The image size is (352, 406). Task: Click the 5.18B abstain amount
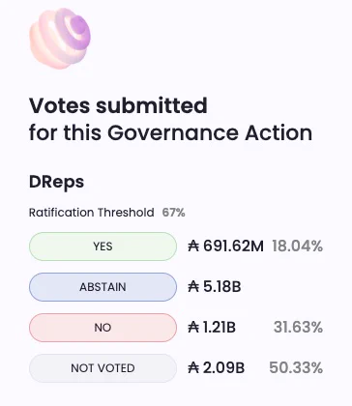pos(222,287)
